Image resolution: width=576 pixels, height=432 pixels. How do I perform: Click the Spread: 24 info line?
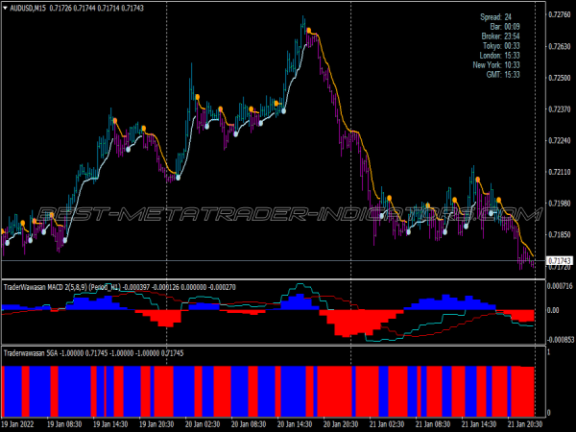(x=495, y=17)
